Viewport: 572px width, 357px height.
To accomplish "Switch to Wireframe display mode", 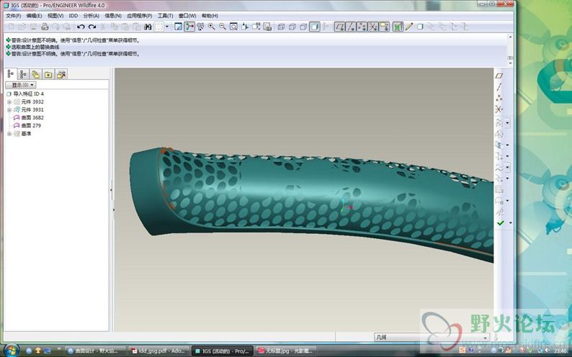I will tap(281, 27).
